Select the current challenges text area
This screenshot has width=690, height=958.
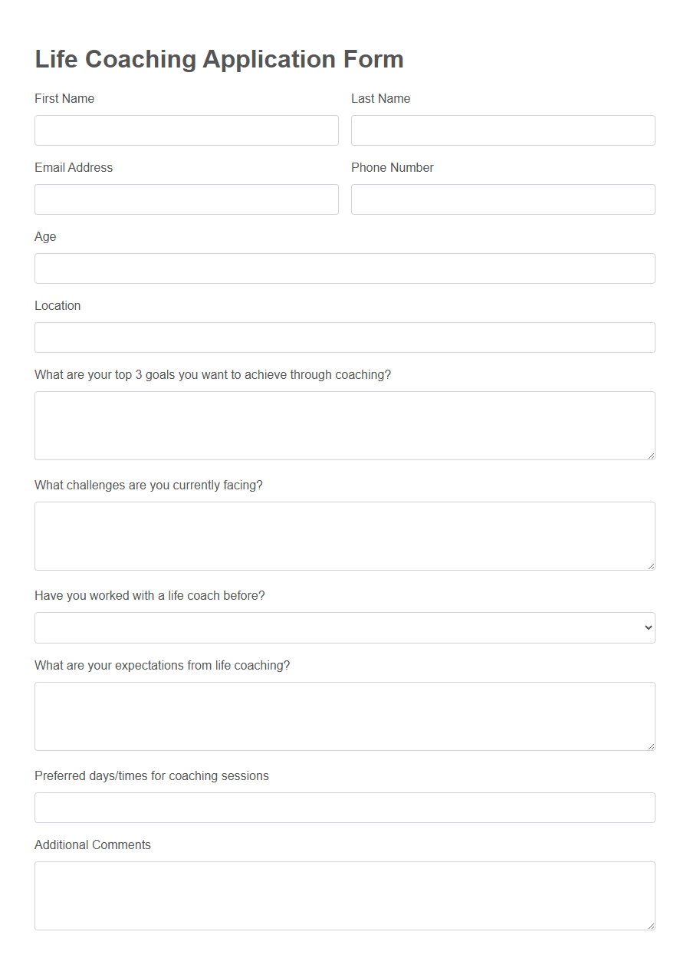click(x=344, y=535)
